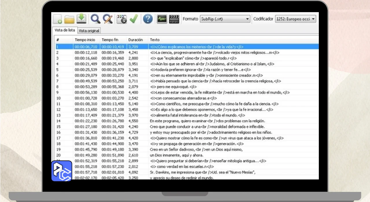Expand the Codificador 1252 encoding dropdown
Image resolution: width=370 pixels, height=202 pixels.
coord(295,19)
